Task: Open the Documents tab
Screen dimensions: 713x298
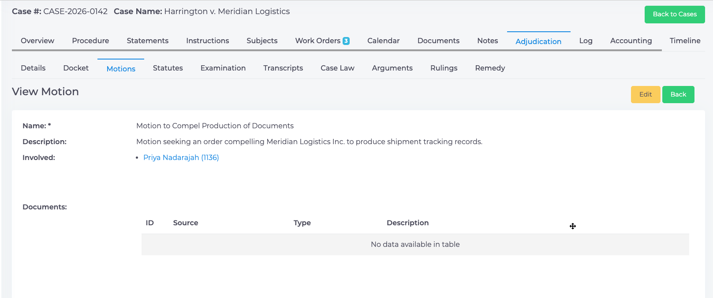Action: pyautogui.click(x=438, y=41)
